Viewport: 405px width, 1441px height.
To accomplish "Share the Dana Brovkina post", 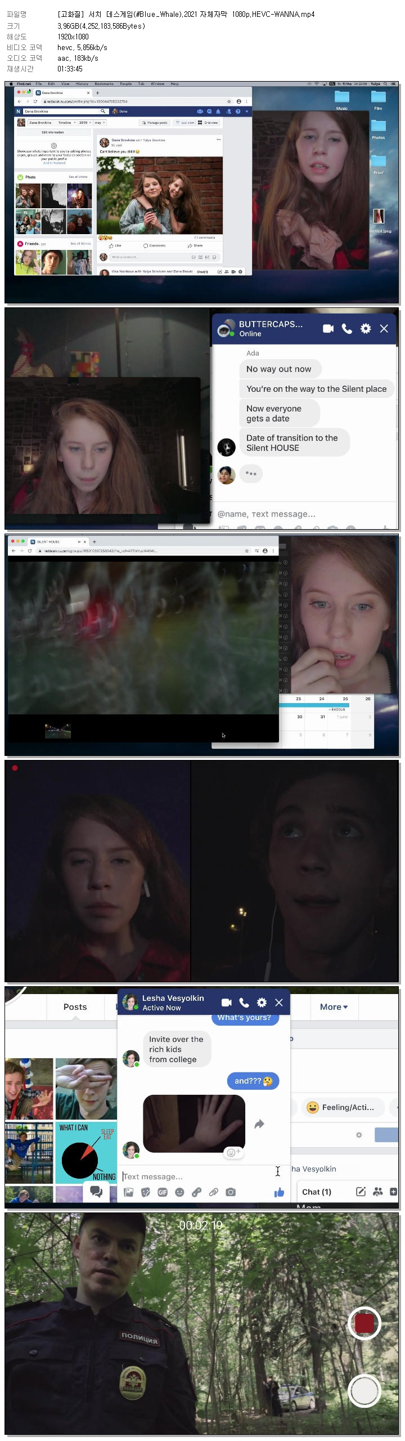I will click(x=195, y=246).
